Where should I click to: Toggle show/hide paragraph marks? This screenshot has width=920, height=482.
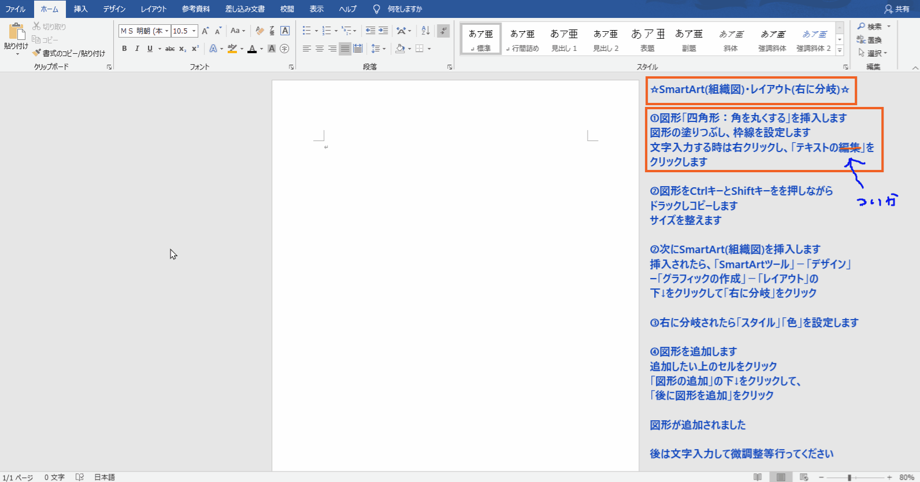pyautogui.click(x=443, y=31)
